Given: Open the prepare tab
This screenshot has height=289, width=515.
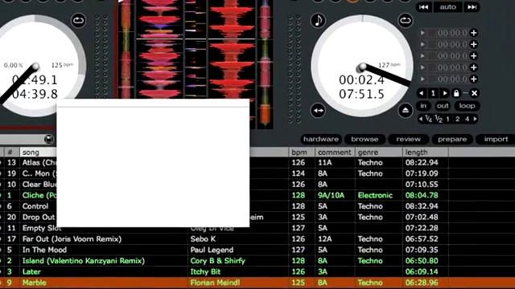Looking at the screenshot, I should [452, 139].
